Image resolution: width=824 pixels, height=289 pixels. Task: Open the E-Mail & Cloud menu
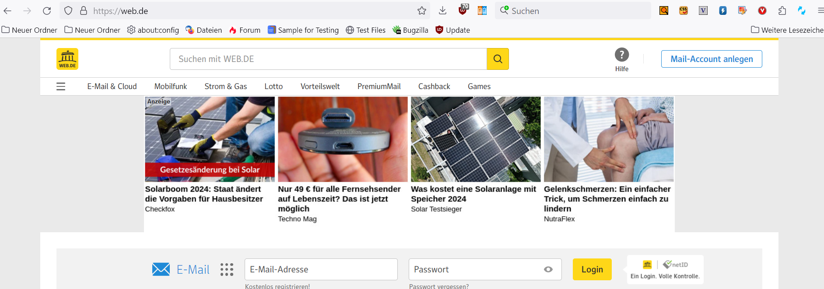coord(112,86)
